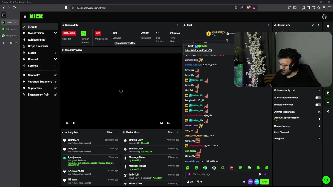Viewport: 333px width, 187px height.
Task: Toggle Brave vertical tabs sidebar icon
Action: point(3,15)
